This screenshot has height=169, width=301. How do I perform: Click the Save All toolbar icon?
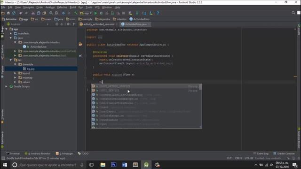click(8, 13)
